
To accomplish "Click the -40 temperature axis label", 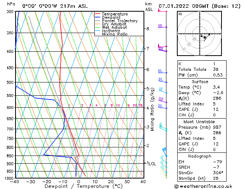I will click(x=14, y=182).
